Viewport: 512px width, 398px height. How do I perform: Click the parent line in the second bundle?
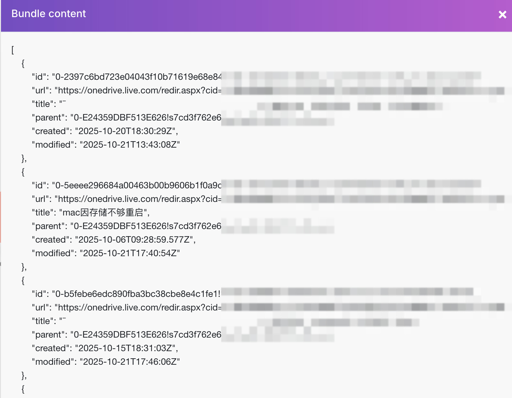coord(126,226)
